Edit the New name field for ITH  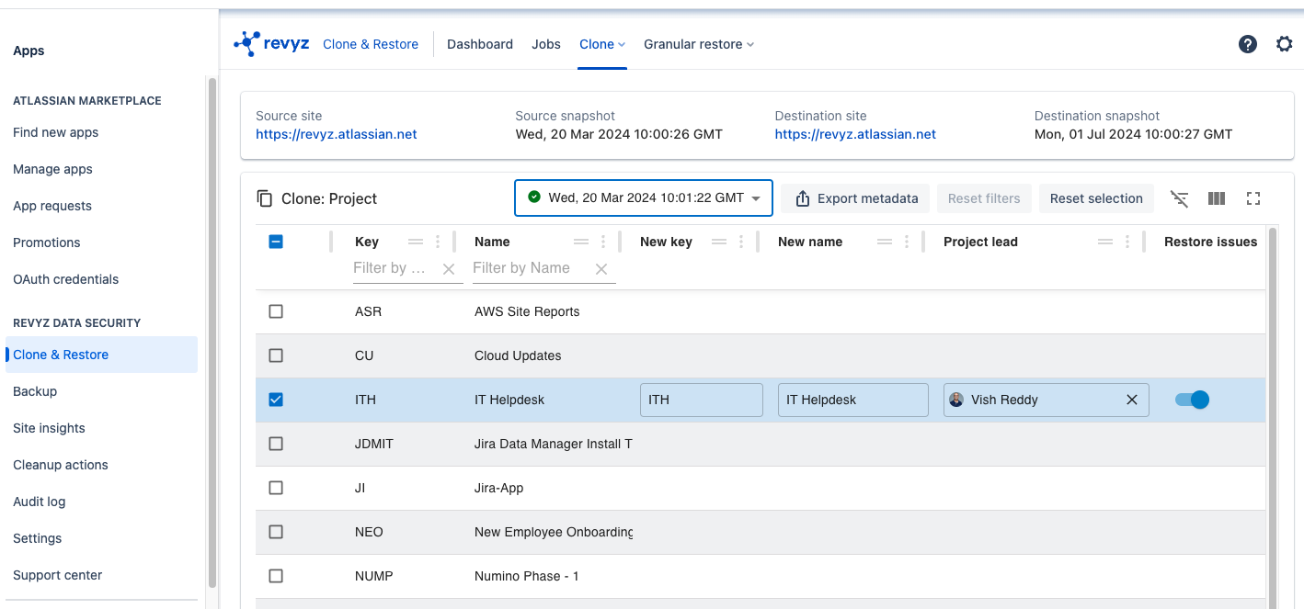click(852, 400)
